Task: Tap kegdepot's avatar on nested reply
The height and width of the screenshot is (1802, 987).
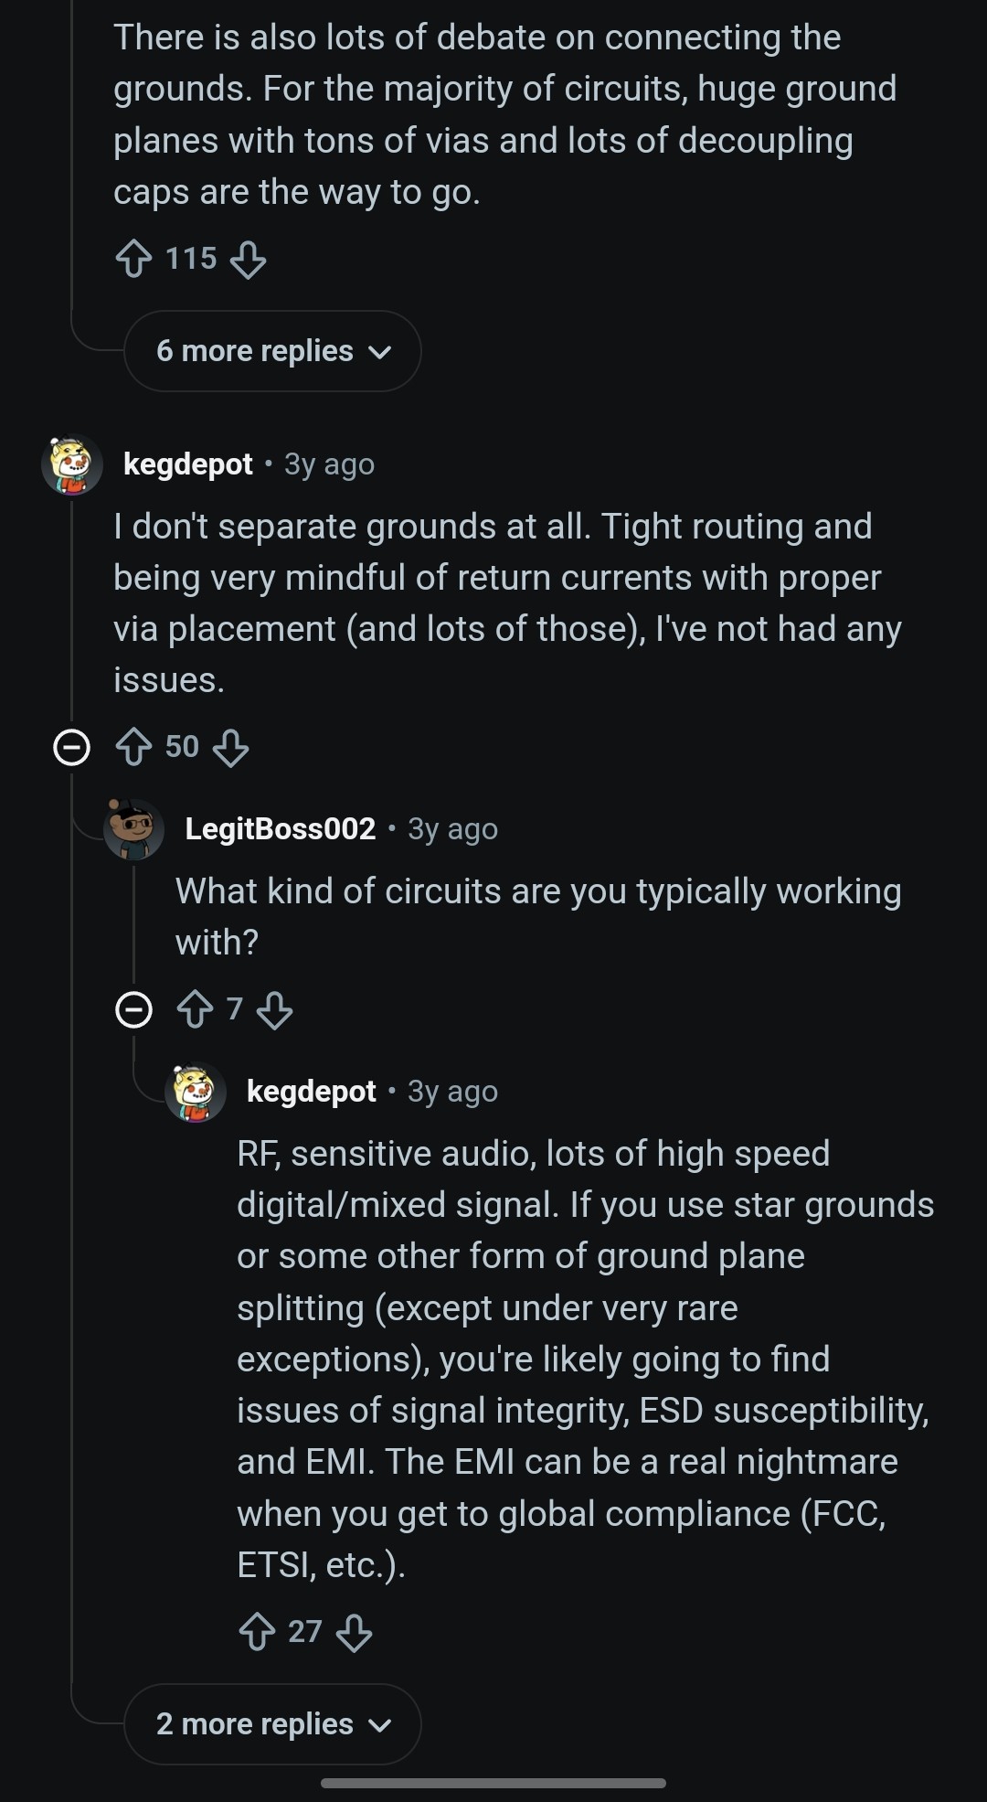Action: tap(195, 1092)
